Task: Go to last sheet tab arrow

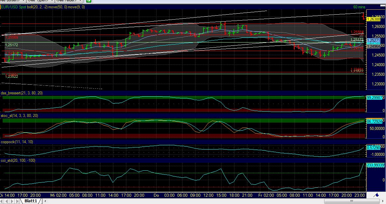Action: click(17, 201)
